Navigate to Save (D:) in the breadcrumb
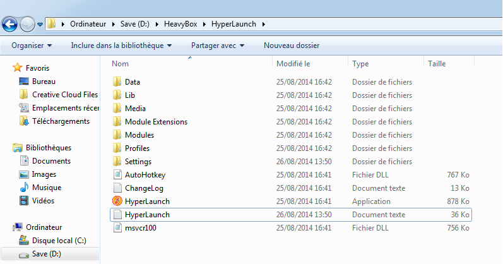Image resolution: width=503 pixels, height=264 pixels. pyautogui.click(x=134, y=24)
